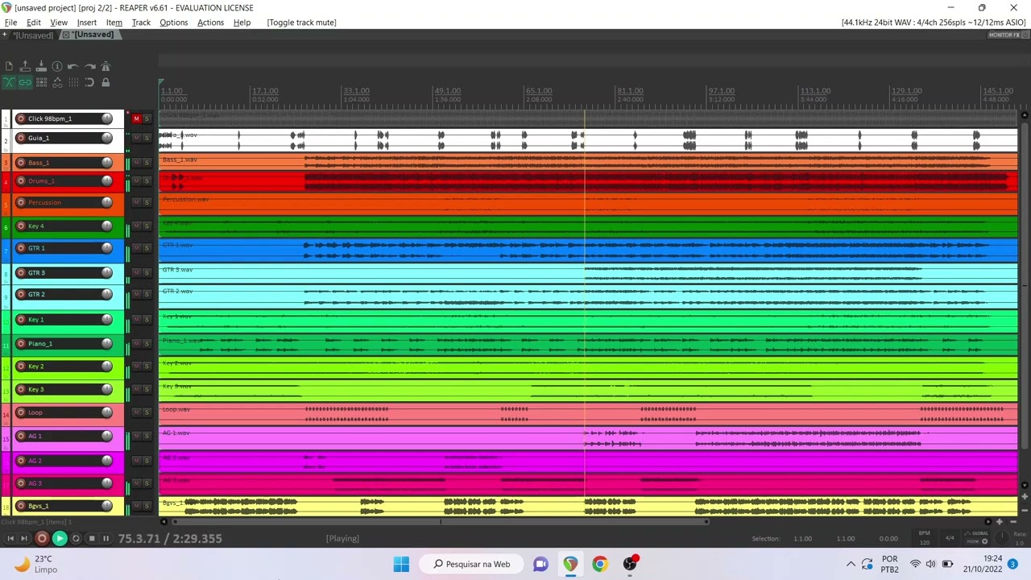Screen dimensions: 1031x580
Task: Click the New Project toolbar icon
Action: (x=9, y=66)
